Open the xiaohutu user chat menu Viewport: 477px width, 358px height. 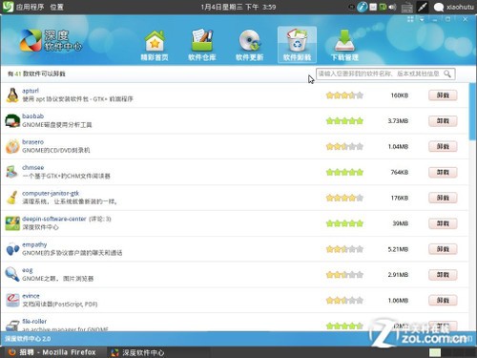pos(454,7)
